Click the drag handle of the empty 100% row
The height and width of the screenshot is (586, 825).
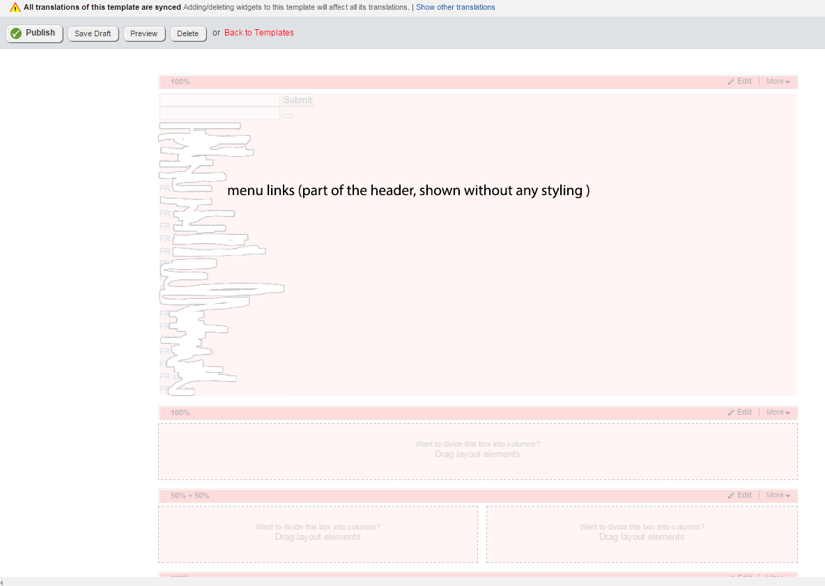(162, 413)
